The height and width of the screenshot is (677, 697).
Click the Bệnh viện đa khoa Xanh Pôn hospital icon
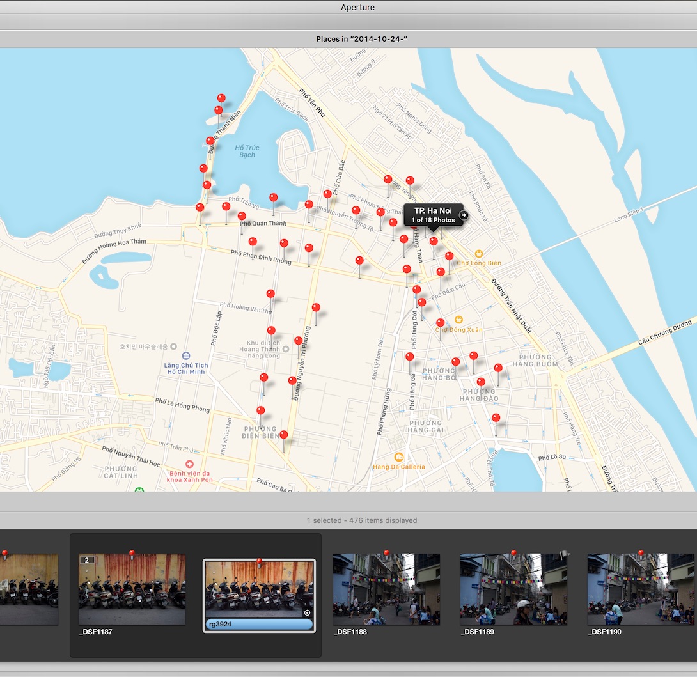click(189, 464)
